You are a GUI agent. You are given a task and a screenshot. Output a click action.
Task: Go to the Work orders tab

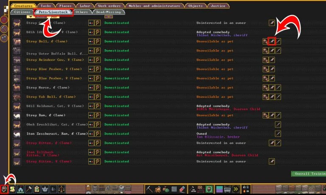click(110, 6)
